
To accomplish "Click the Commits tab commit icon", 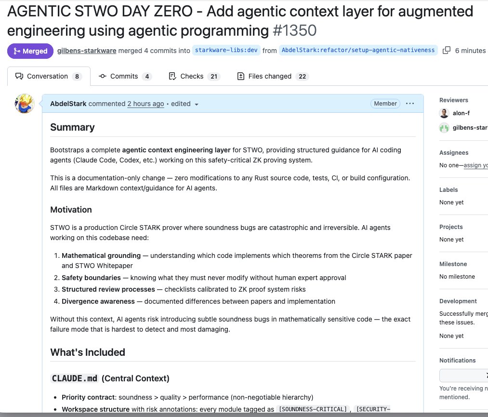I will click(x=103, y=76).
